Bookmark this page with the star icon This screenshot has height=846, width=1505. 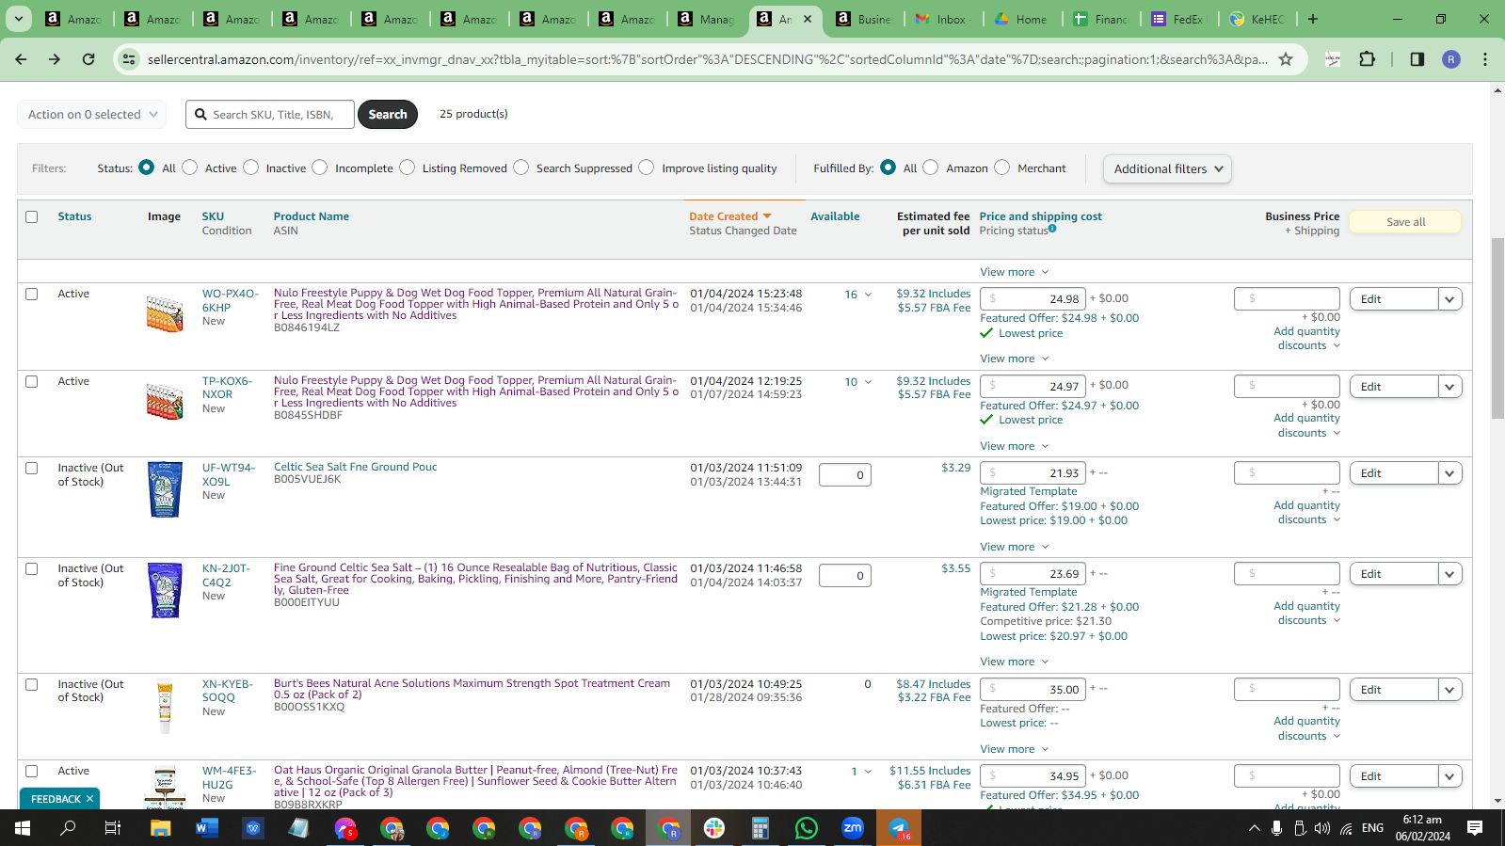[x=1286, y=59]
